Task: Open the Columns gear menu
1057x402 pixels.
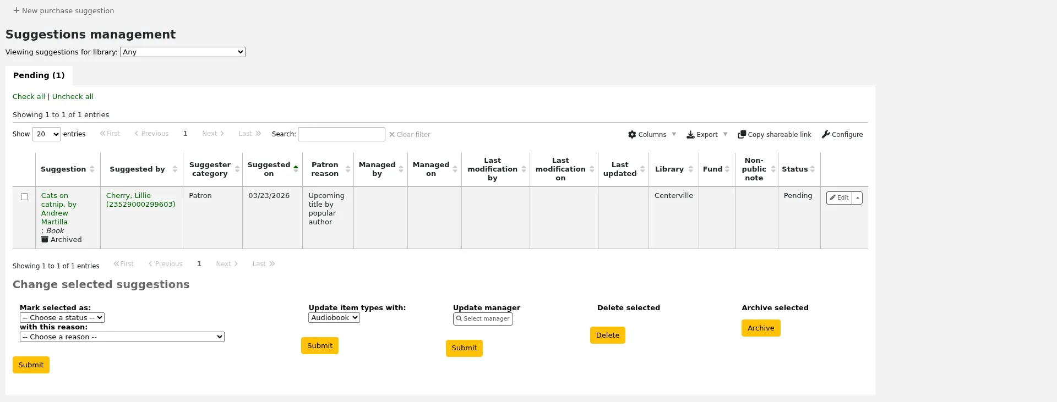Action: click(x=652, y=134)
